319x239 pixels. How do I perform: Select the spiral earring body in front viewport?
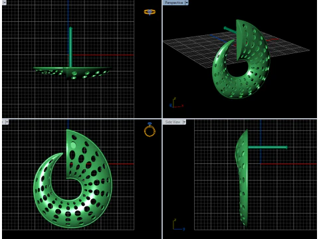pos(72,179)
